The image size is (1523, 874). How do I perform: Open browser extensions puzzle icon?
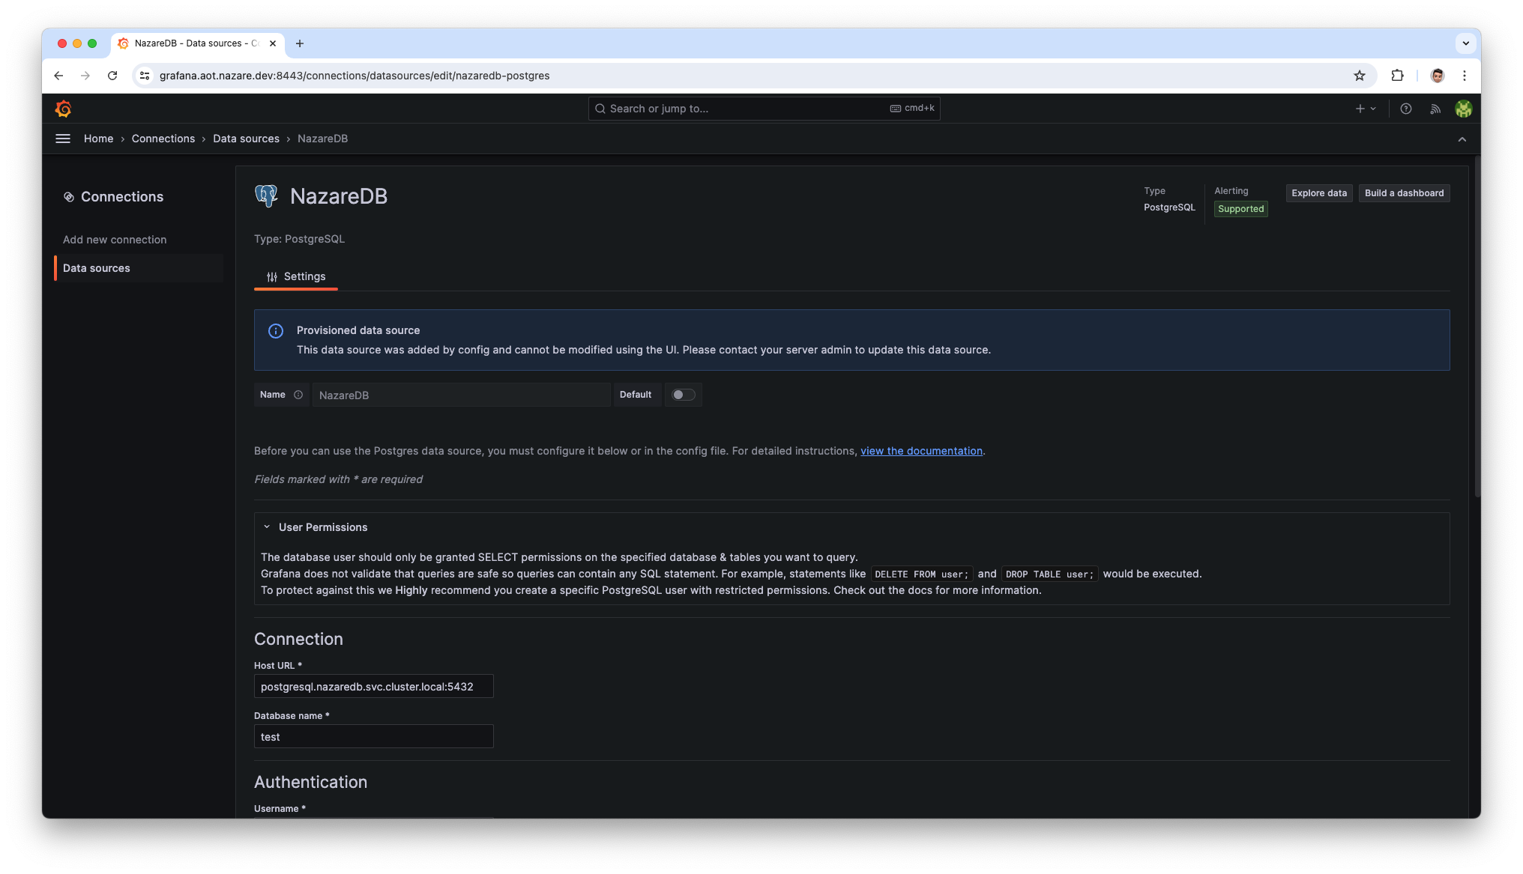[x=1397, y=76]
